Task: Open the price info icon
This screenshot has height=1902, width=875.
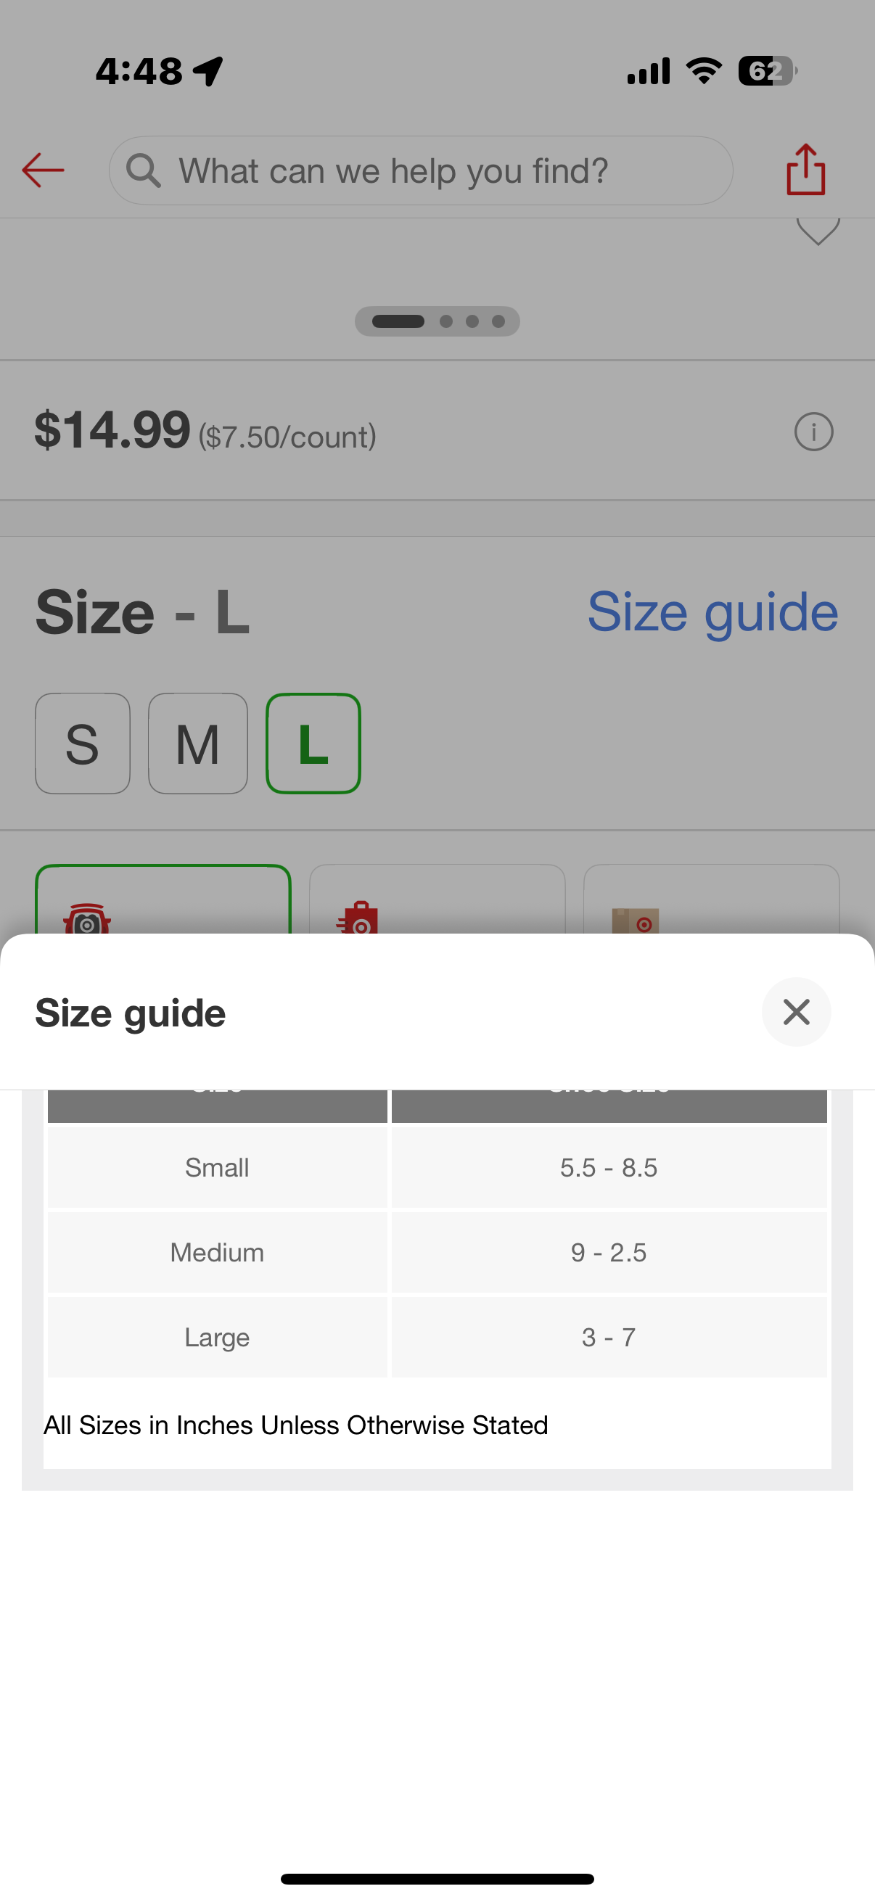Action: point(814,431)
